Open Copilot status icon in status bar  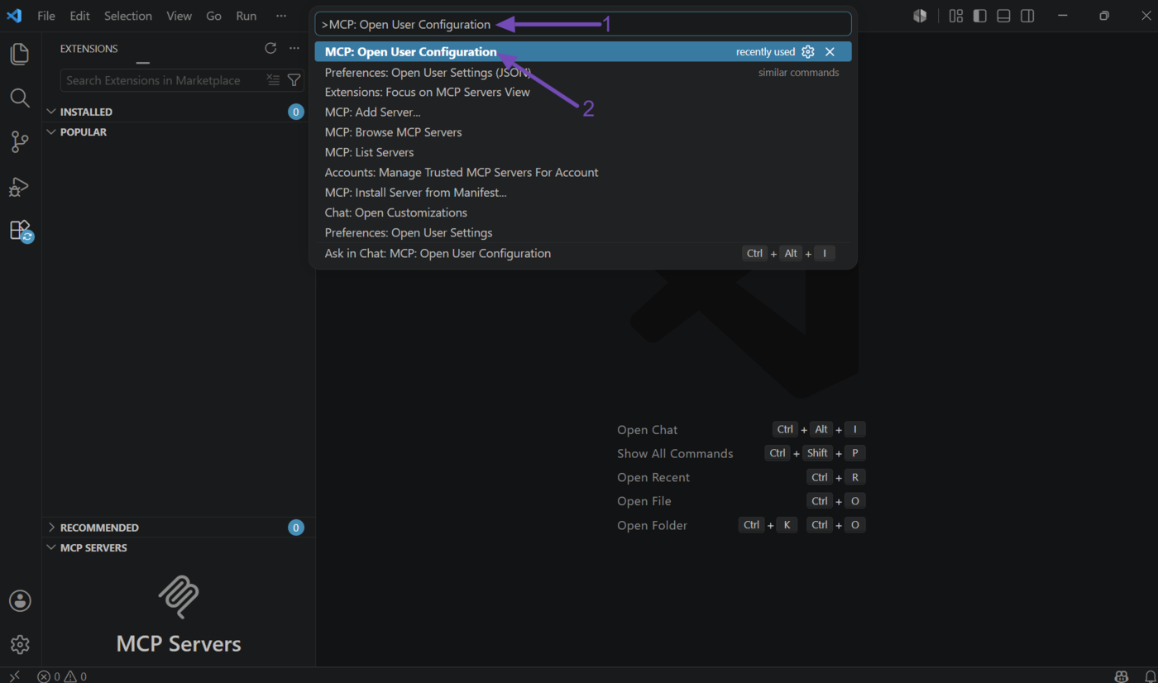pos(1121,676)
